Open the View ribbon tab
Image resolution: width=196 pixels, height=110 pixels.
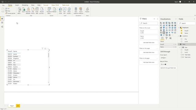[x=33, y=5]
